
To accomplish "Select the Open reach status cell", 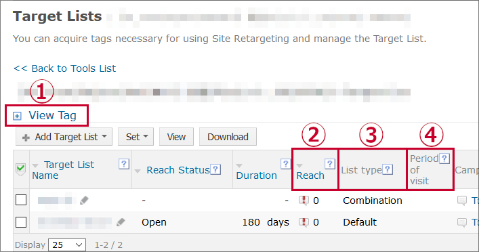I will (154, 222).
